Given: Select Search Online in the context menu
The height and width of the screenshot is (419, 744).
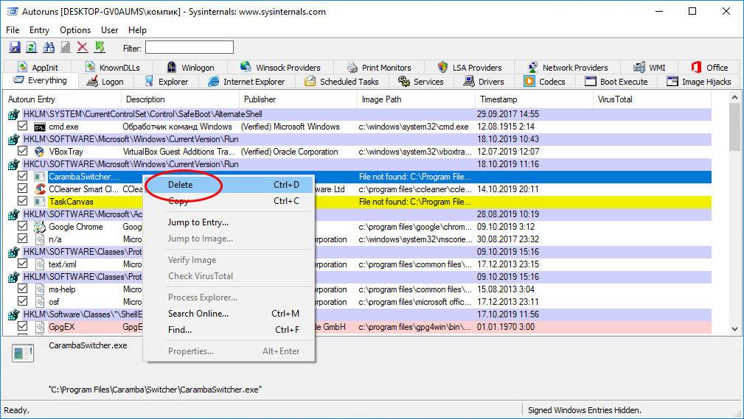Looking at the screenshot, I should click(229, 314).
